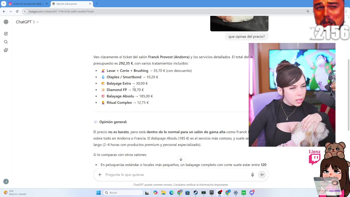Viewport: 350px width, 197px height.
Task: Click the 'Olaplex / Smartbond' list item
Action: pyautogui.click(x=124, y=77)
